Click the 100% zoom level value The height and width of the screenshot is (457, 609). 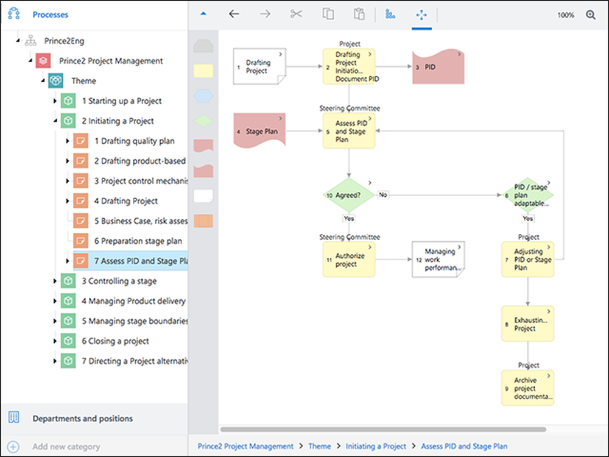[x=566, y=15]
